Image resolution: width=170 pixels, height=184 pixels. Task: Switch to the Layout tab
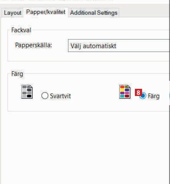[x=12, y=13]
